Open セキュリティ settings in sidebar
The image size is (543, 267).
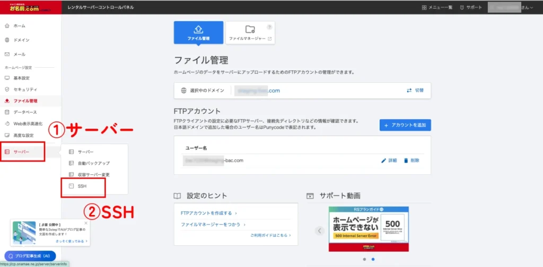pyautogui.click(x=25, y=90)
